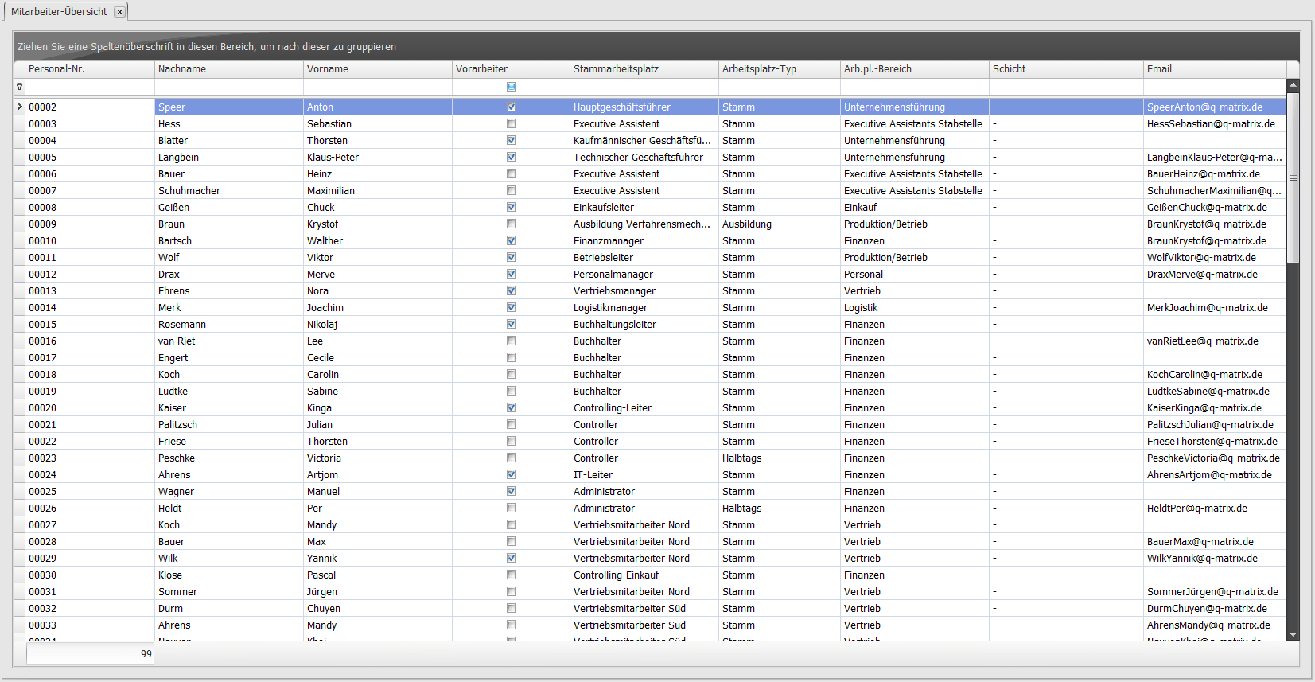
Task: Toggle Vorarbeiter checkbox for Krystof Braun
Action: pos(512,224)
